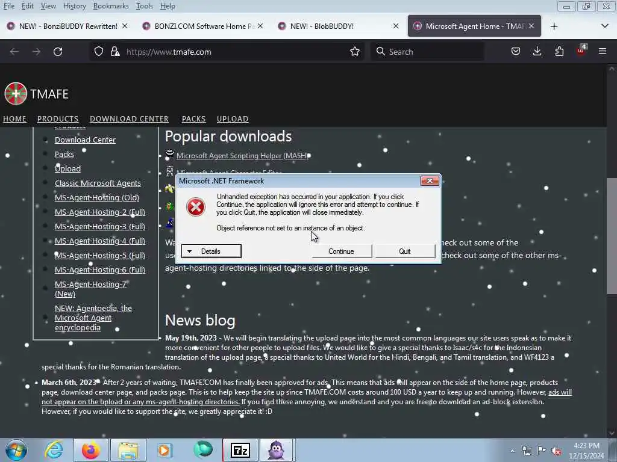The image size is (617, 462).
Task: Open the Agentpedia encyclopedia link
Action: (93, 318)
